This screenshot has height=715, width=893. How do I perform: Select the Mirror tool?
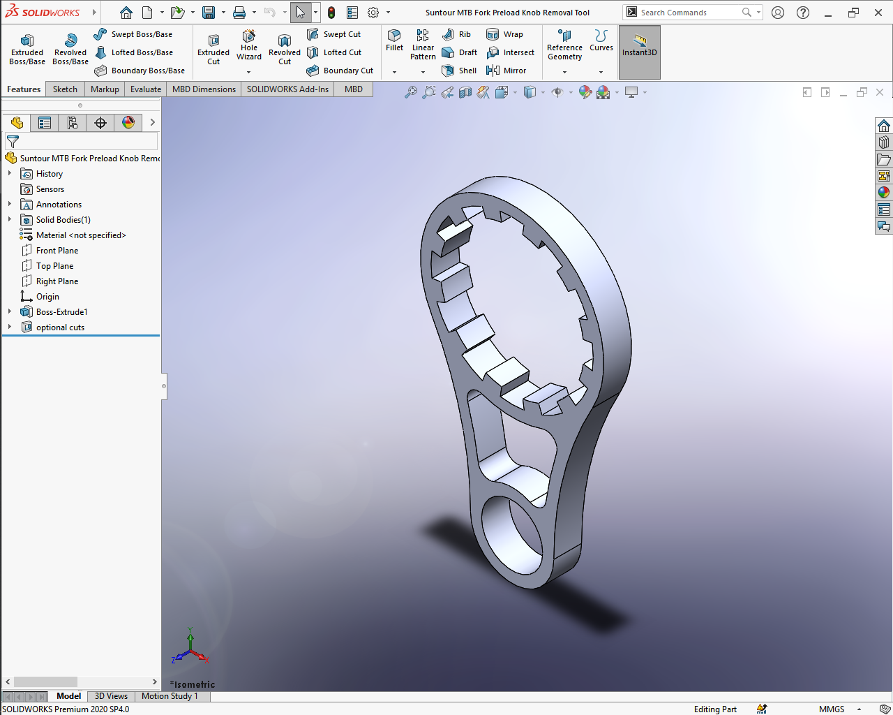point(506,71)
